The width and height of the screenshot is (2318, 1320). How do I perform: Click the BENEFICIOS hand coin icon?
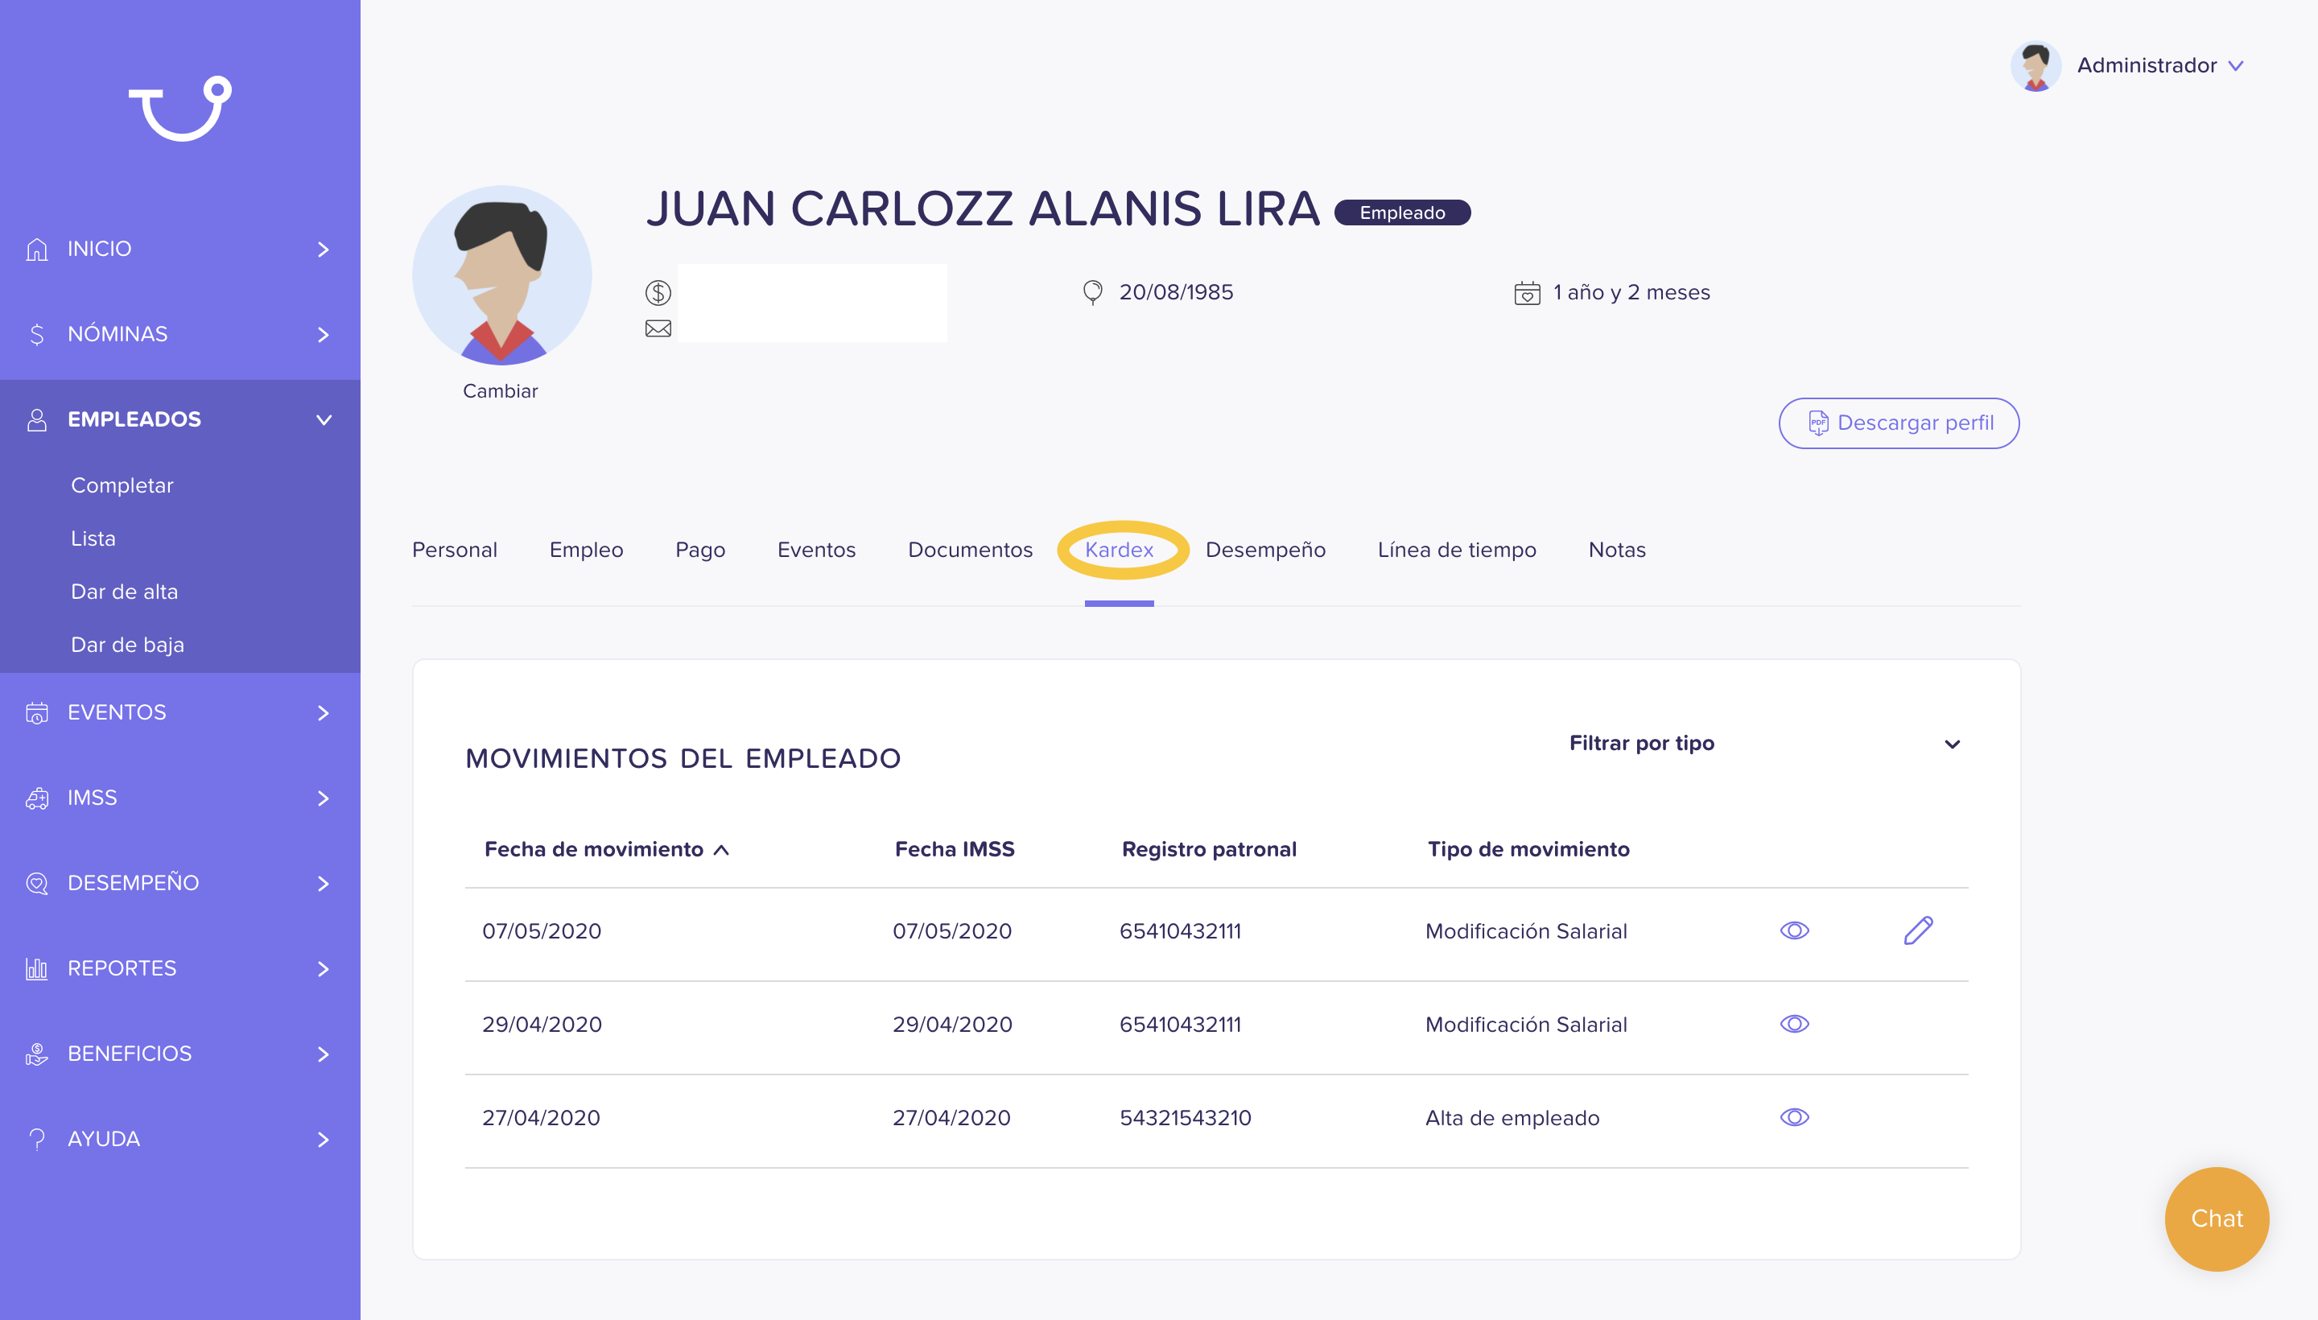tap(37, 1054)
